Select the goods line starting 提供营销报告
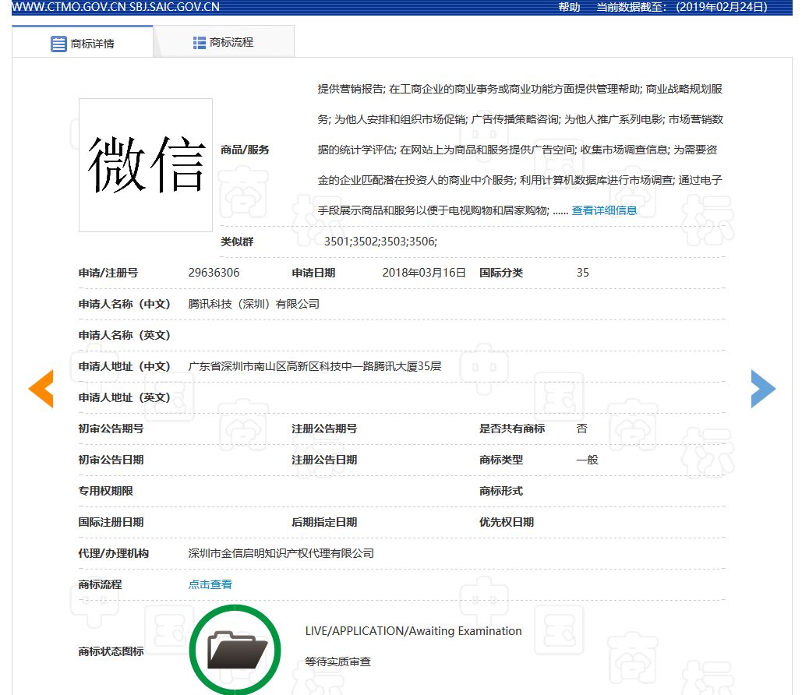 point(520,89)
